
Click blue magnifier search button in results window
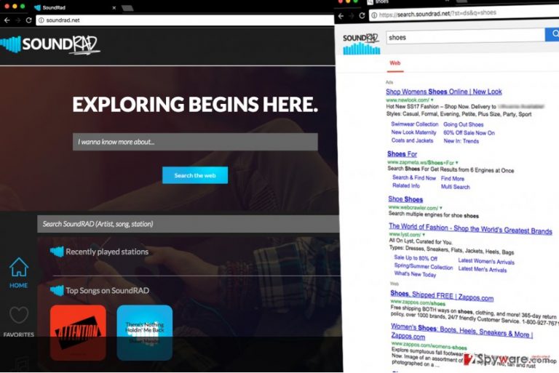(552, 34)
